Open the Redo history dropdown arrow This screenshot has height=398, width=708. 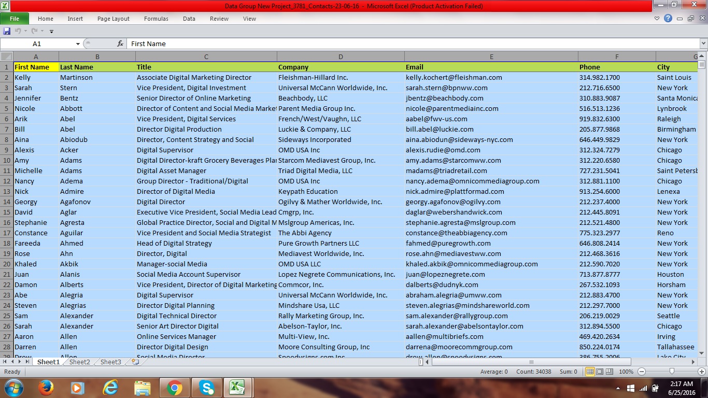[x=43, y=31]
